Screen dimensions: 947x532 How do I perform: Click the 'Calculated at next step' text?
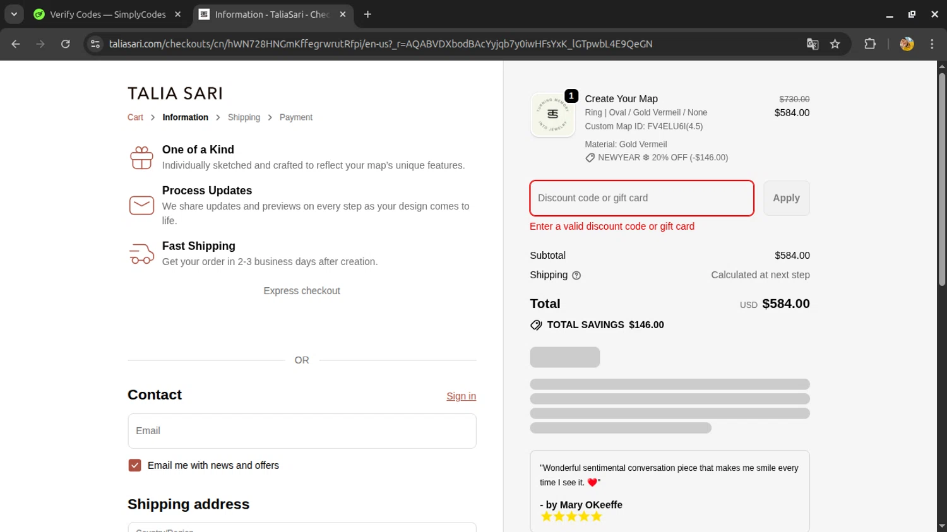point(760,275)
